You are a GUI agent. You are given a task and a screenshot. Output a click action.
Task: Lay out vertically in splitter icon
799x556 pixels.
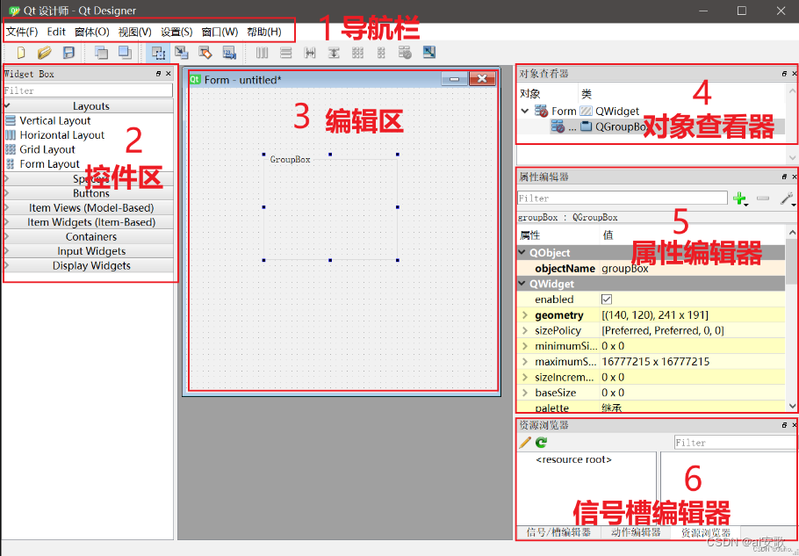point(334,53)
